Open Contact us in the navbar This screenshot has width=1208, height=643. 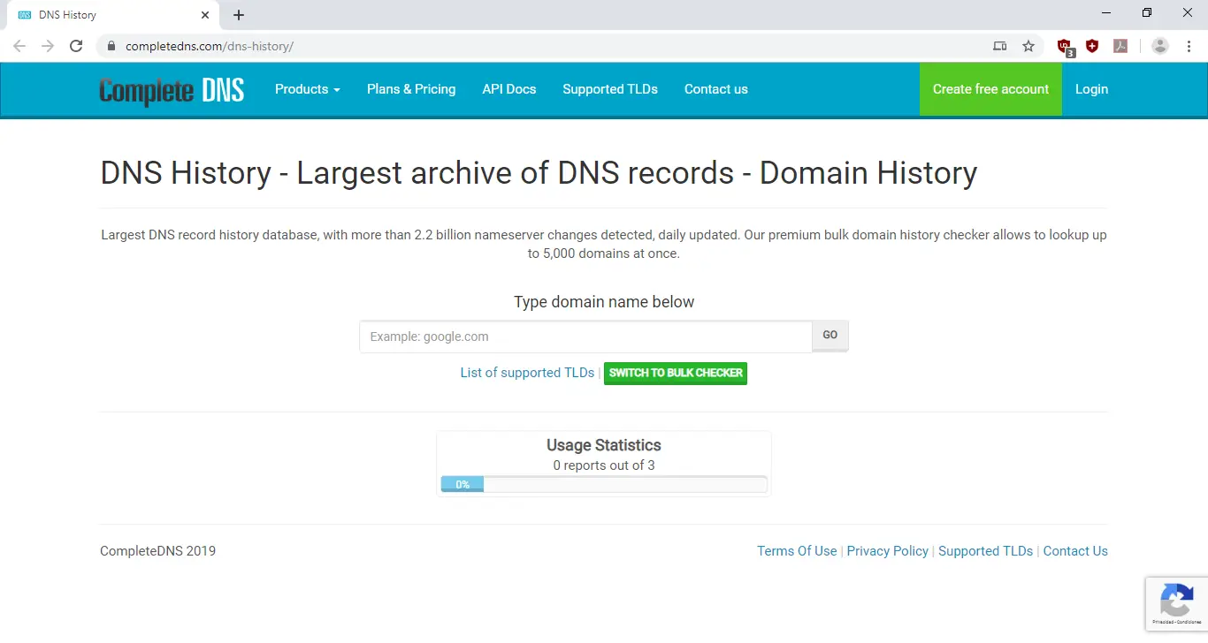tap(716, 89)
